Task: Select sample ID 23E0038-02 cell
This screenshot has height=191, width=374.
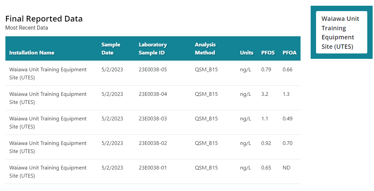Action: click(153, 143)
